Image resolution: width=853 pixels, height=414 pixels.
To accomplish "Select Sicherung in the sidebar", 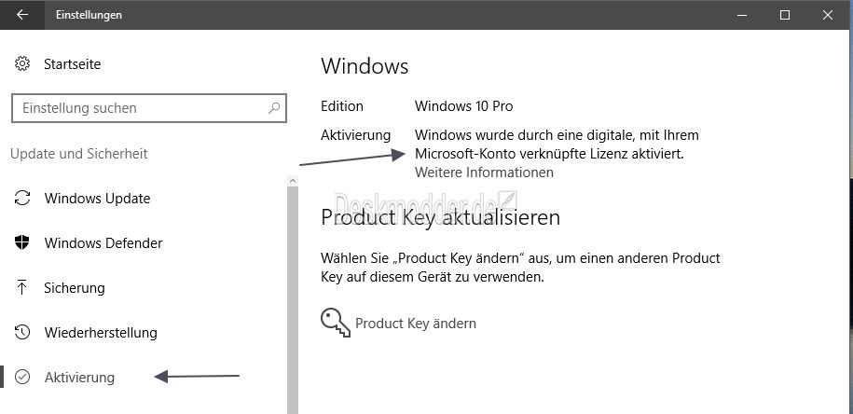I will click(75, 287).
